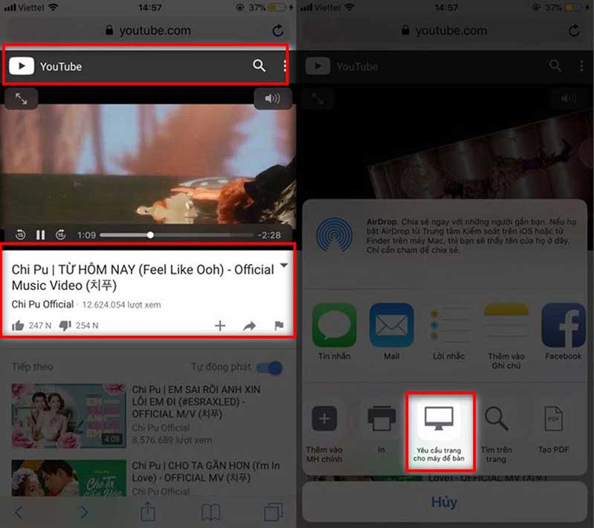Click the video progress slider knob
Viewport: 594px width, 528px height.
coord(150,235)
